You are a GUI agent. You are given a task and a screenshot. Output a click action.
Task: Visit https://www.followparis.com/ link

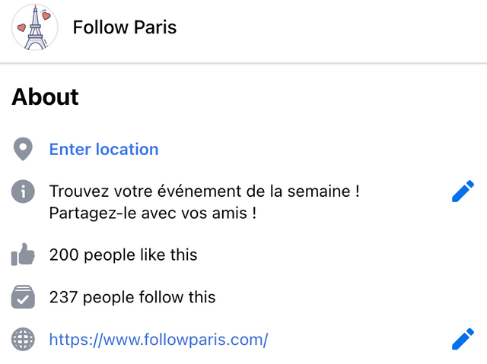[159, 340]
